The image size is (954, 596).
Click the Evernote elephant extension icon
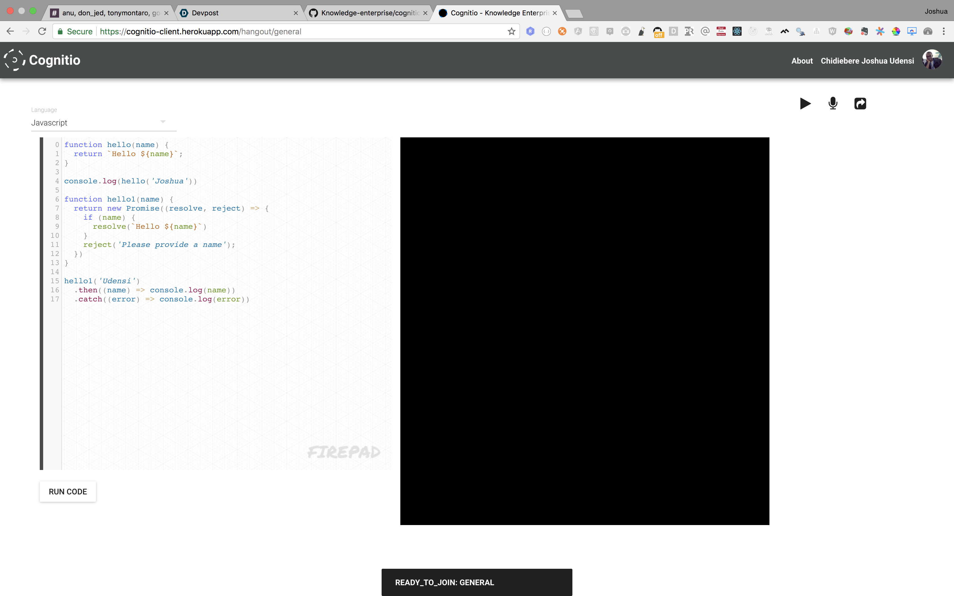[864, 32]
